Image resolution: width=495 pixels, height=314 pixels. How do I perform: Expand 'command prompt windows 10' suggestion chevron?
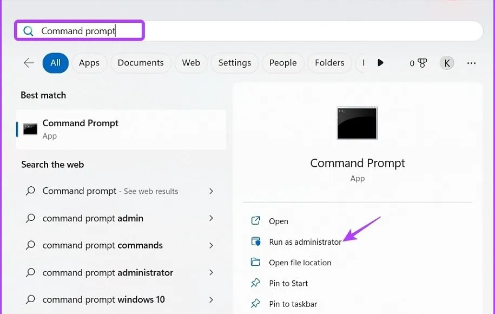click(211, 299)
